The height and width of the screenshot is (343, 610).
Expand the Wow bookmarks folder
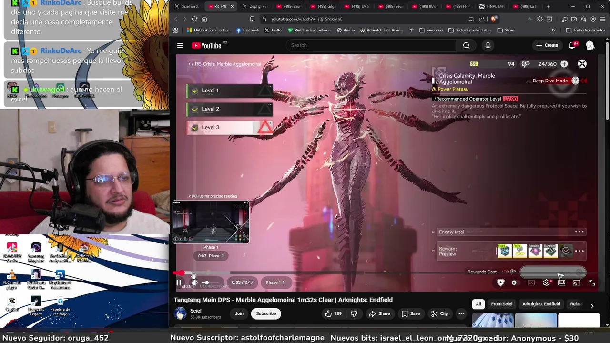point(505,30)
